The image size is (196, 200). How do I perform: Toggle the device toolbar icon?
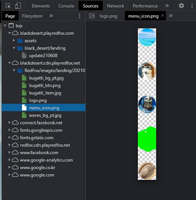click(x=18, y=6)
